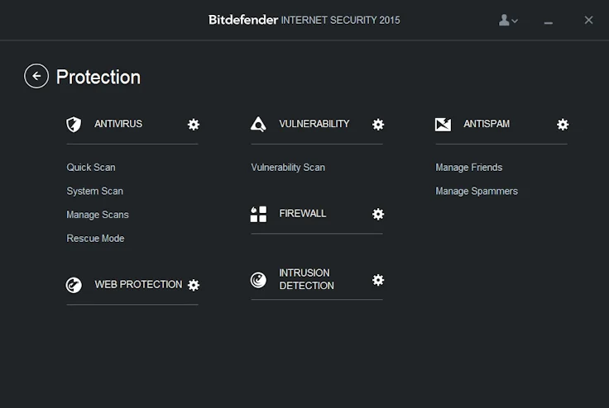The image size is (609, 408).
Task: Open Antispam settings gear
Action: [x=563, y=125]
